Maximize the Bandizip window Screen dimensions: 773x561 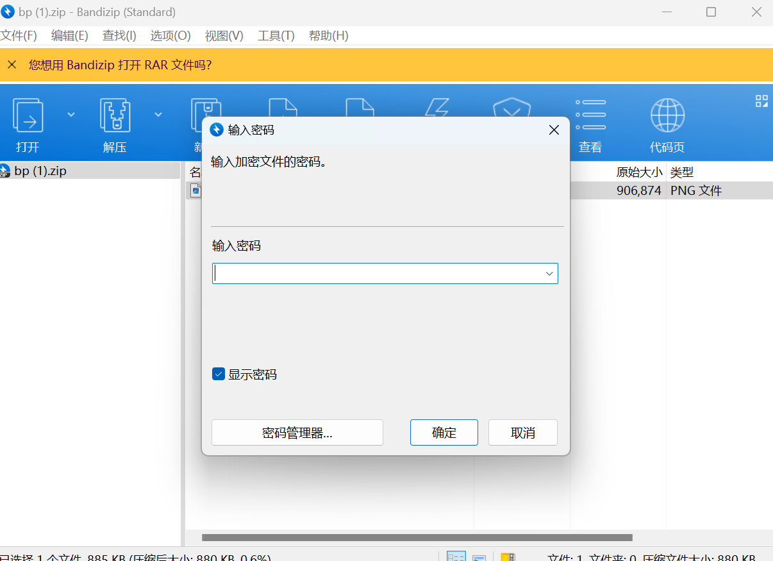pyautogui.click(x=711, y=12)
